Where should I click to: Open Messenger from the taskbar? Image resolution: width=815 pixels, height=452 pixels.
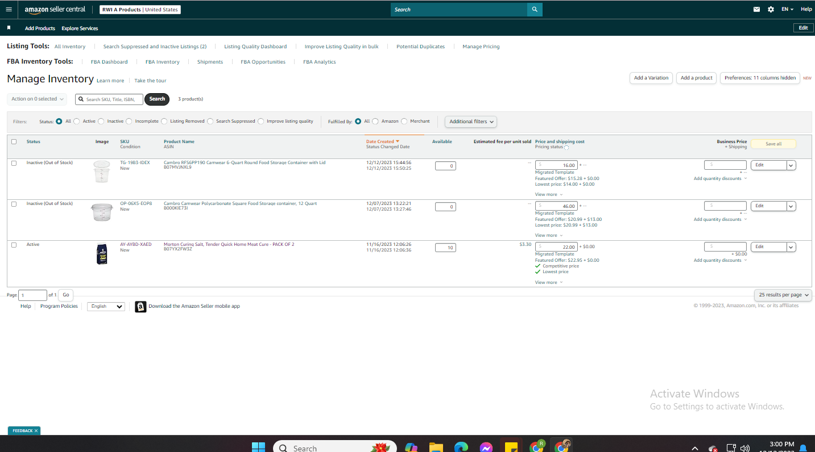coord(486,447)
